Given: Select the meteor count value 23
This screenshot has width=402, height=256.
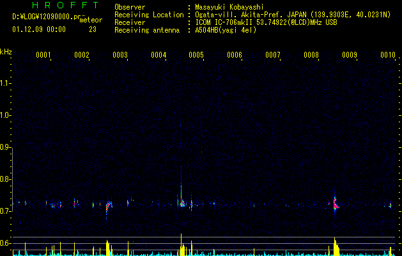Looking at the screenshot, I should click(x=93, y=29).
